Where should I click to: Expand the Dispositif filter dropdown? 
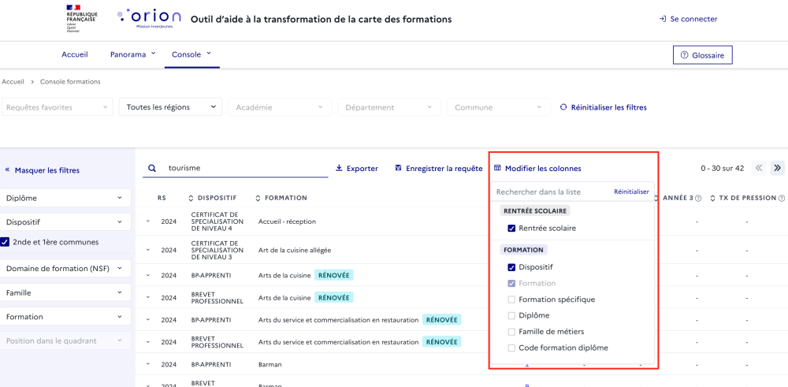(66, 221)
